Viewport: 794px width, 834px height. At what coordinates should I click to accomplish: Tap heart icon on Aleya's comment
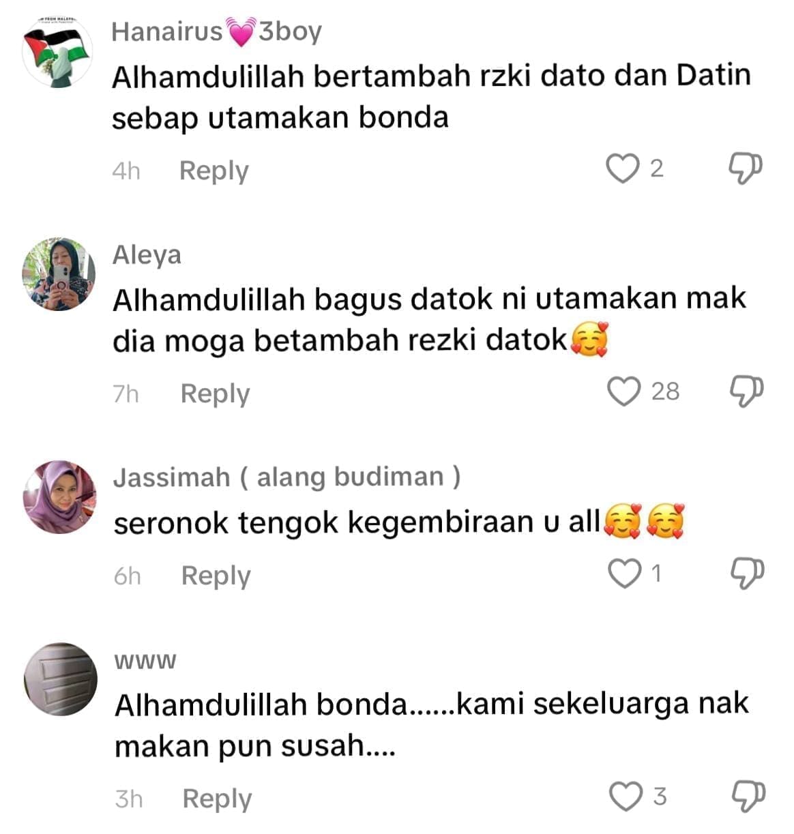coord(624,391)
